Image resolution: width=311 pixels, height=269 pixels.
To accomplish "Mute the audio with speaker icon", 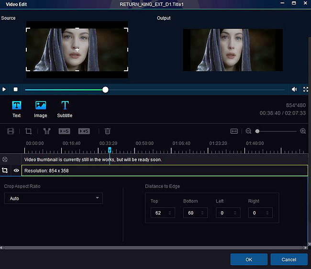I will coord(294,89).
